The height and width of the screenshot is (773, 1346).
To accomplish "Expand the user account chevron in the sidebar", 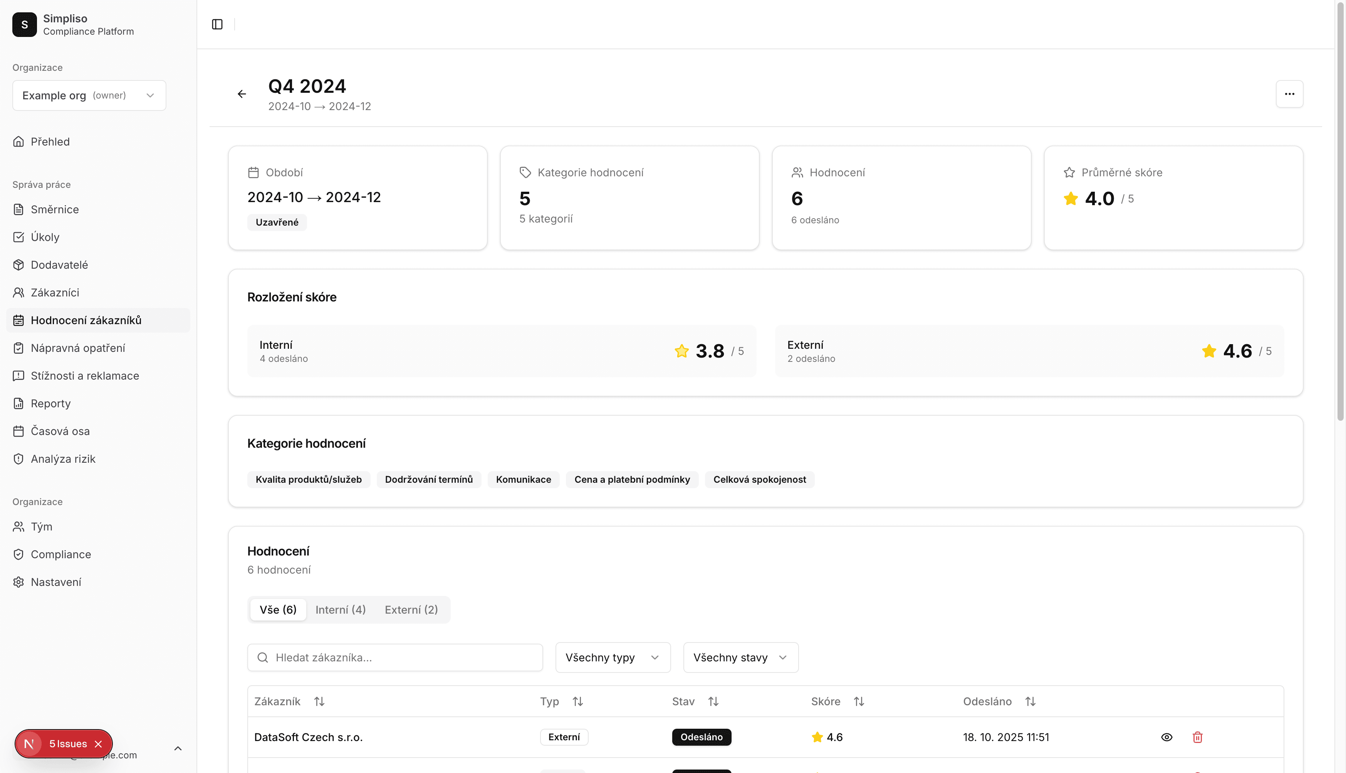I will tap(178, 749).
